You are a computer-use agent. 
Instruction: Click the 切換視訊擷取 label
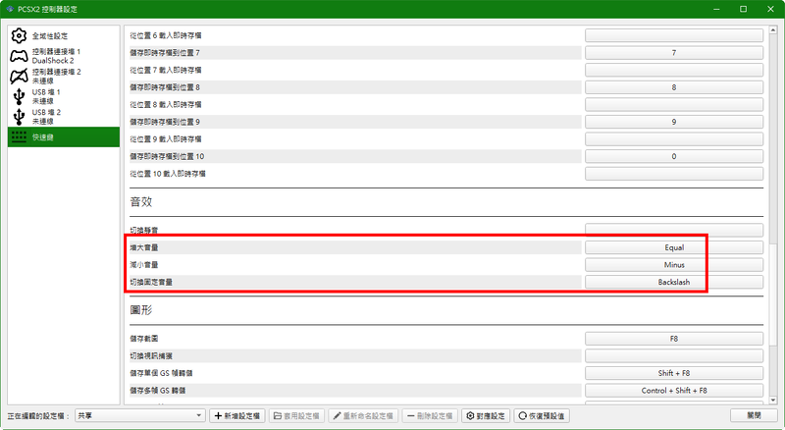151,355
